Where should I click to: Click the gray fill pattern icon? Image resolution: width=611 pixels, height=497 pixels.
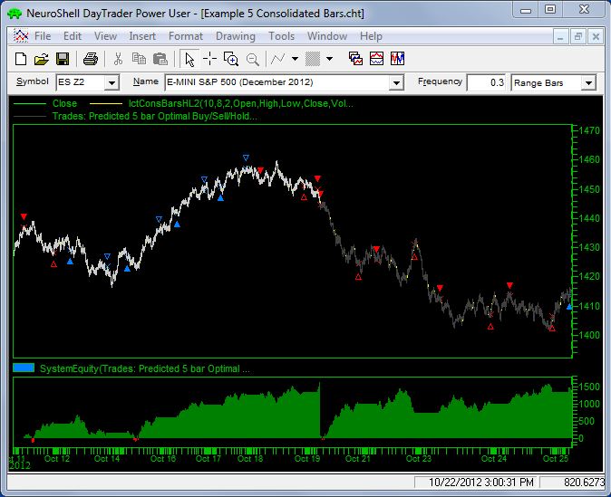[313, 59]
